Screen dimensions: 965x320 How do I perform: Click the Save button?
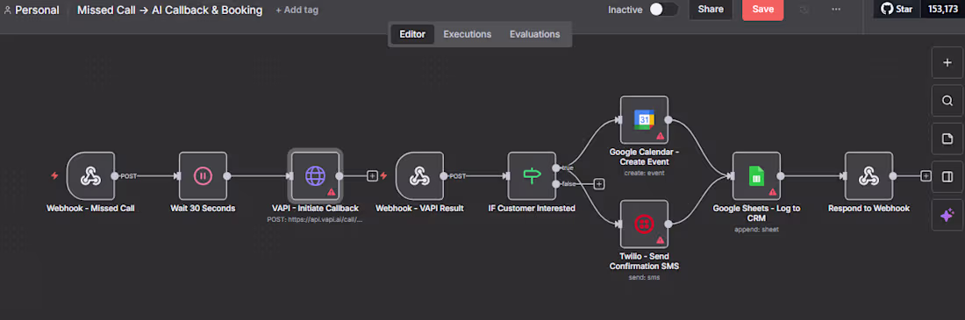[x=762, y=10]
